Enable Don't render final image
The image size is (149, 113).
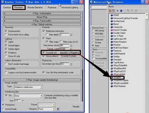pos(6,64)
